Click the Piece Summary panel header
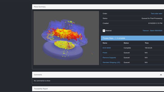 click(98, 7)
